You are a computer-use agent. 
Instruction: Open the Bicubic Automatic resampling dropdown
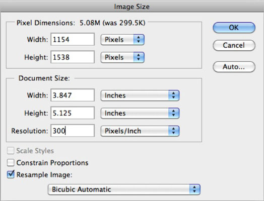[124, 189]
